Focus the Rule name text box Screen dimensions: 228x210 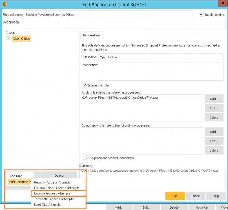point(161,57)
